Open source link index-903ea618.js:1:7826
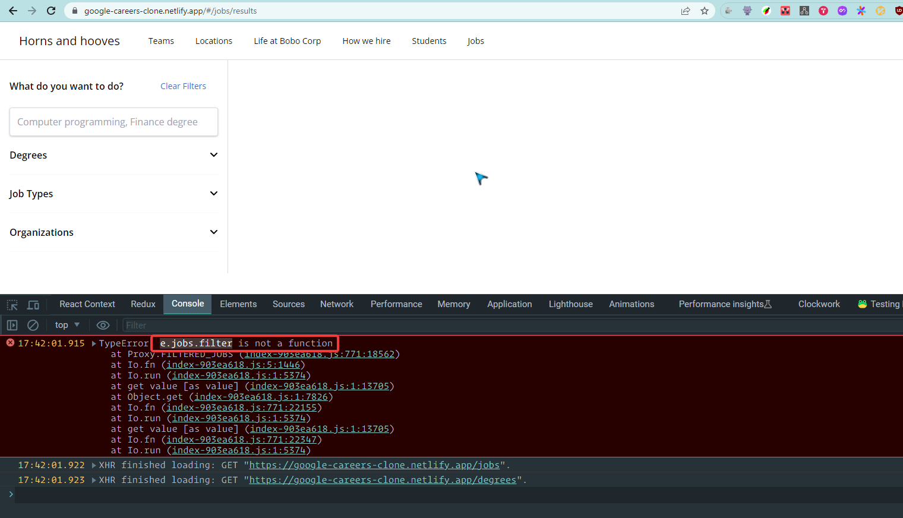This screenshot has width=903, height=518. click(x=261, y=397)
